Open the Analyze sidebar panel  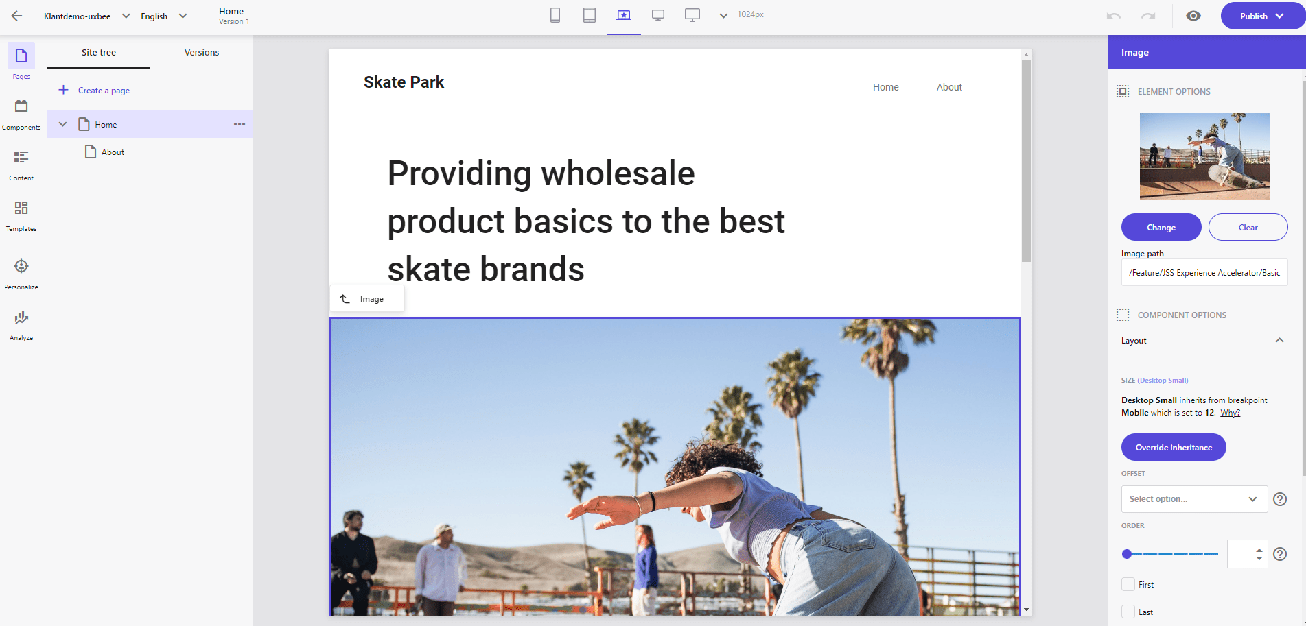(21, 325)
